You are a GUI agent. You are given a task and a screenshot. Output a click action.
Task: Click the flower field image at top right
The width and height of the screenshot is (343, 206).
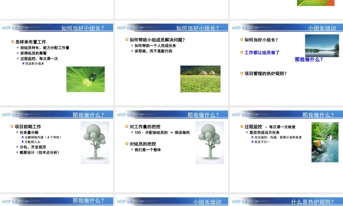(316, 3)
